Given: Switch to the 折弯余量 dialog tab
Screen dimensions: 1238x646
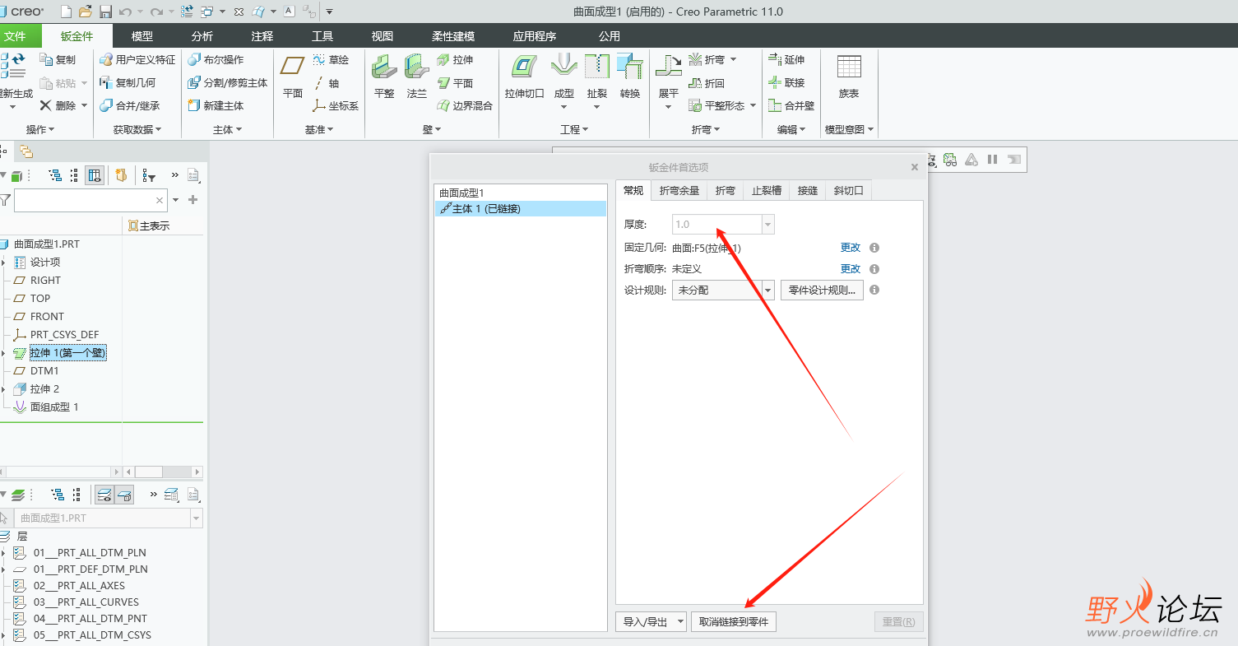Looking at the screenshot, I should point(679,190).
